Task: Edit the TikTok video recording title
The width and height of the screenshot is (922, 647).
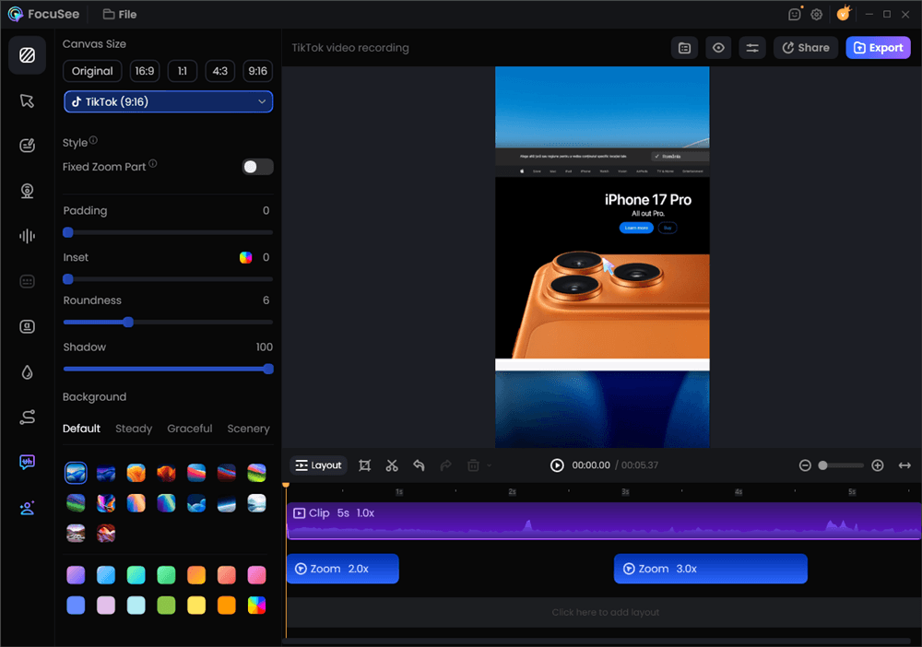Action: click(x=350, y=48)
